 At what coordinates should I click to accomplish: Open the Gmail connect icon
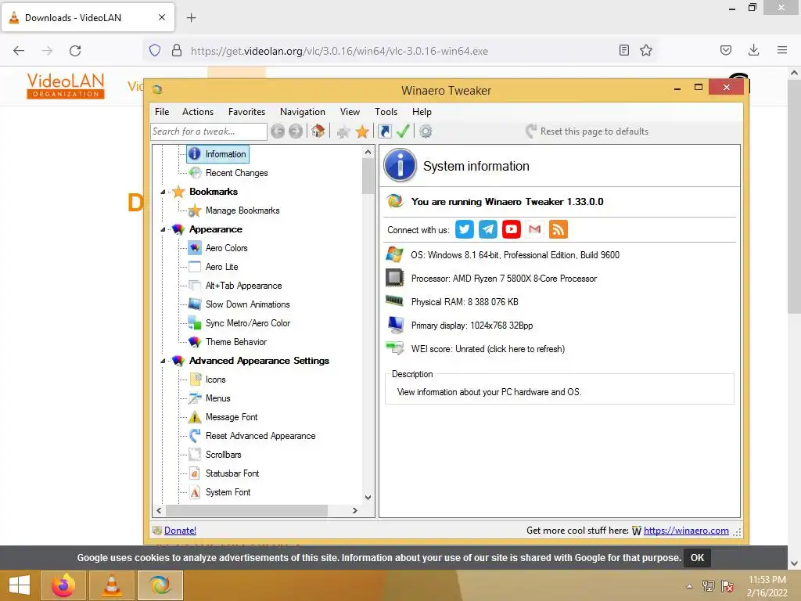click(535, 229)
